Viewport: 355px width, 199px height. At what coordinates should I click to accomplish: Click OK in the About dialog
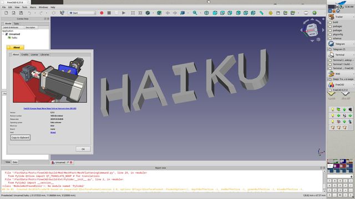tap(83, 149)
